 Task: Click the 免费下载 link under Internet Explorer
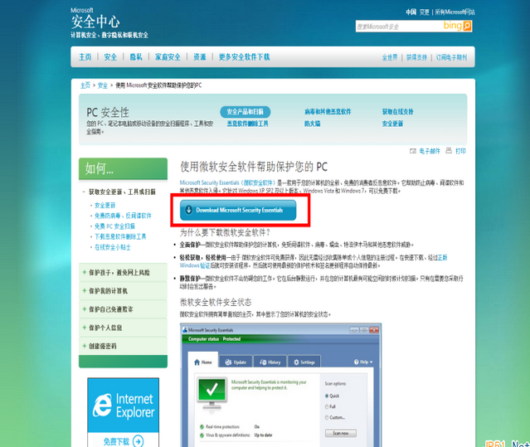tap(116, 441)
